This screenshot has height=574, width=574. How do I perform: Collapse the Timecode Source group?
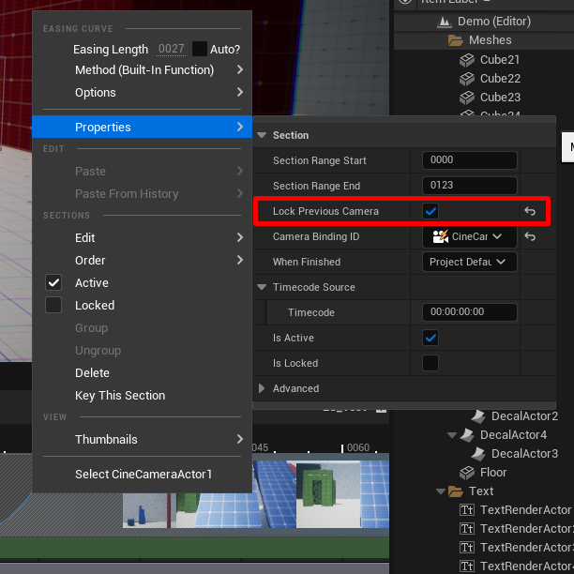pos(262,287)
